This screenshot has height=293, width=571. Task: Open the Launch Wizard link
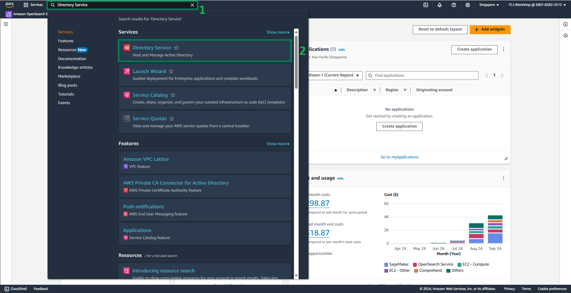pyautogui.click(x=149, y=71)
